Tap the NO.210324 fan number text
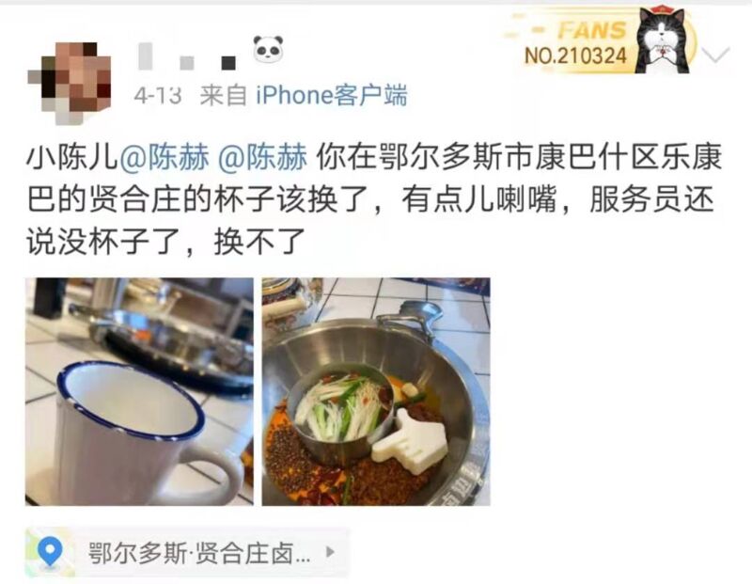Image resolution: width=752 pixels, height=584 pixels. (575, 56)
